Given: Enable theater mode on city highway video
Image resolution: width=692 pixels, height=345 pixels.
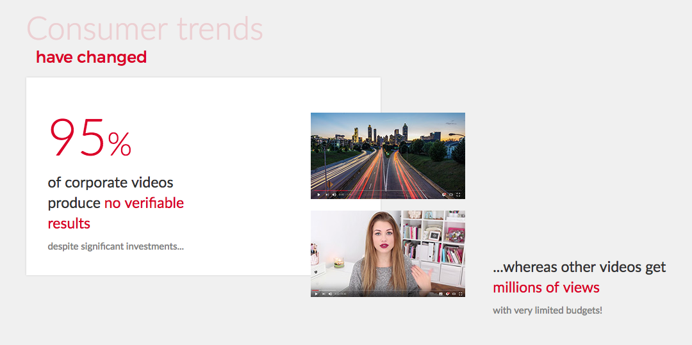Looking at the screenshot, I should pos(451,195).
